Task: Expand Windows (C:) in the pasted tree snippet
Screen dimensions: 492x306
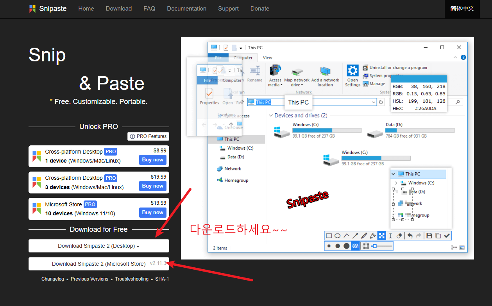Action: [396, 183]
